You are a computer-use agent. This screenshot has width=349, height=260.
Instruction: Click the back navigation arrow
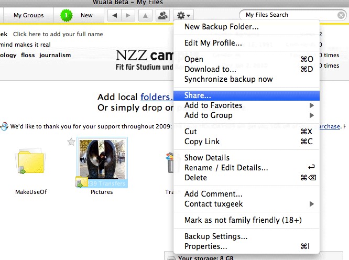(115, 15)
